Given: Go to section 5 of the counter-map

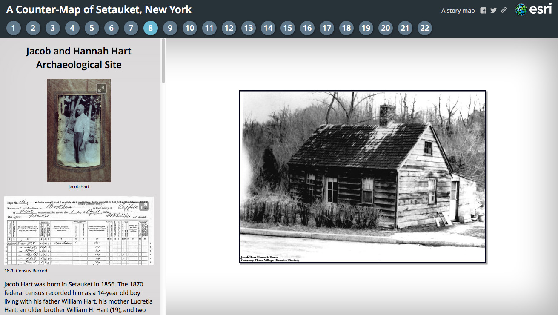Looking at the screenshot, I should point(92,28).
